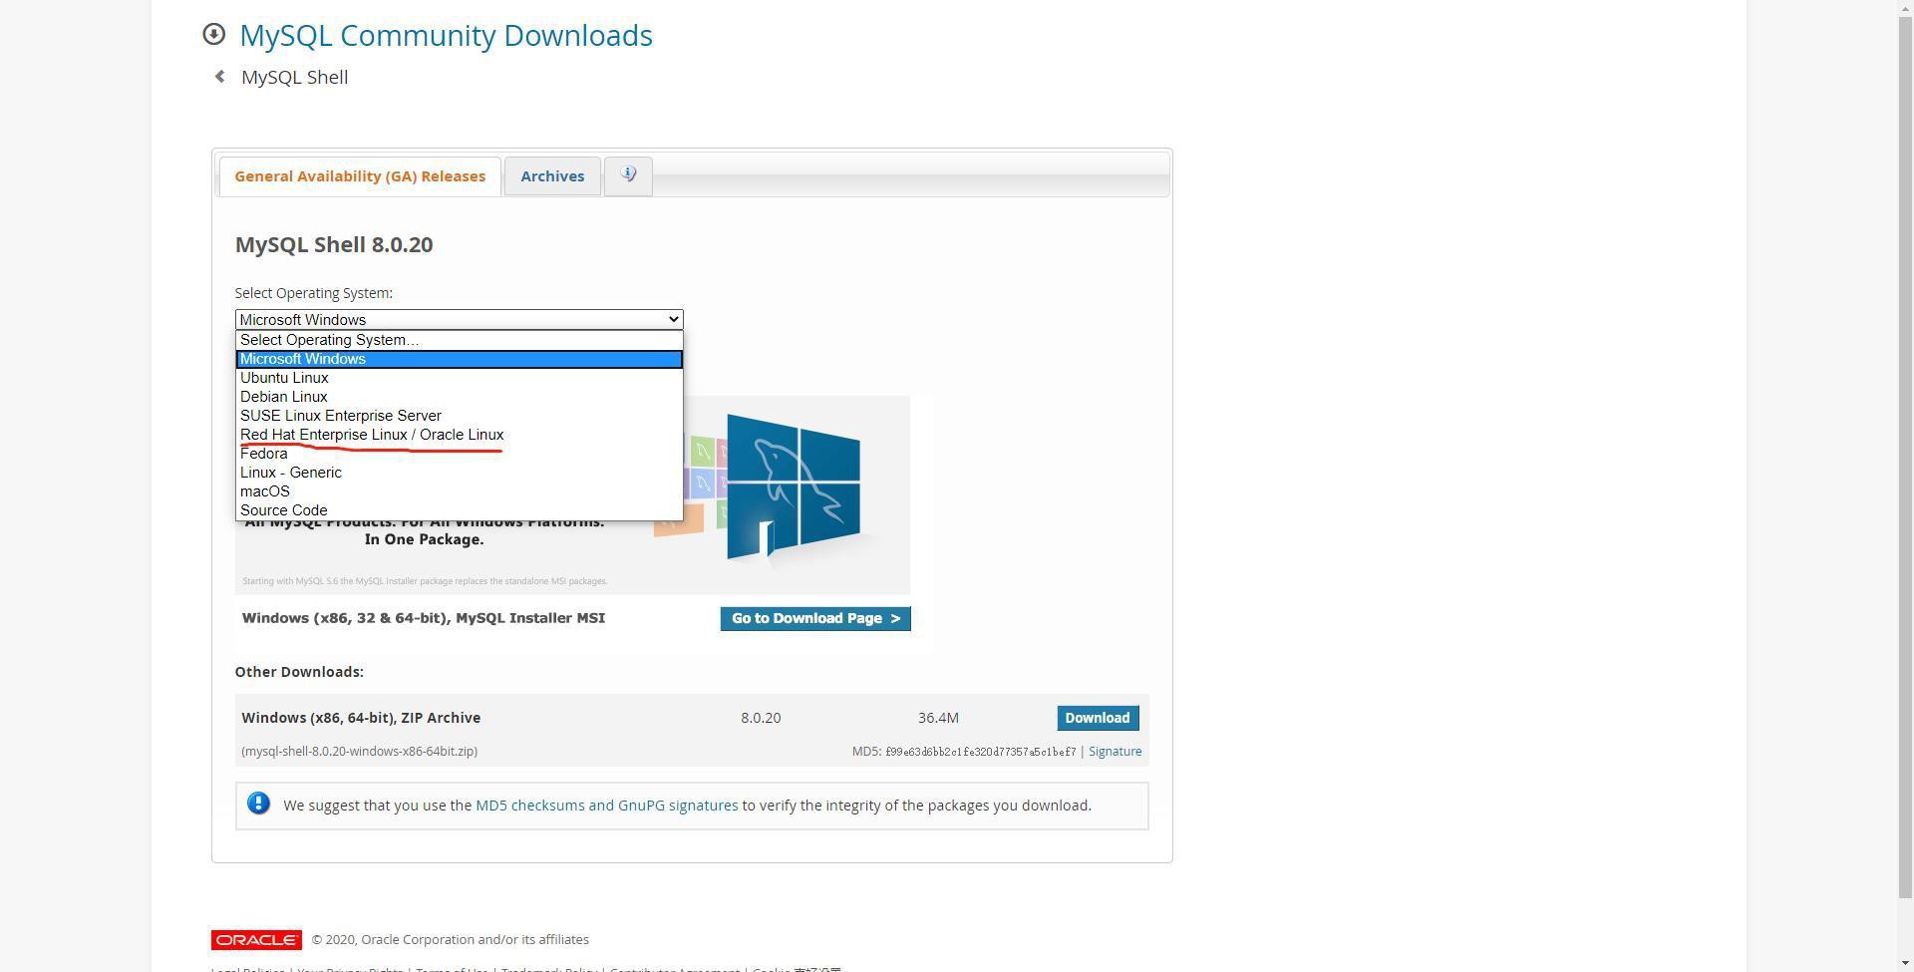
Task: Open MD5 checksums and GnuPG signatures link
Action: coord(607,806)
